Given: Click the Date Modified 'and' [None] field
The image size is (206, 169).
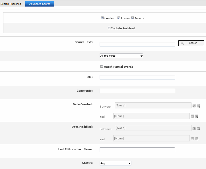Looking at the screenshot, I should pyautogui.click(x=151, y=138).
